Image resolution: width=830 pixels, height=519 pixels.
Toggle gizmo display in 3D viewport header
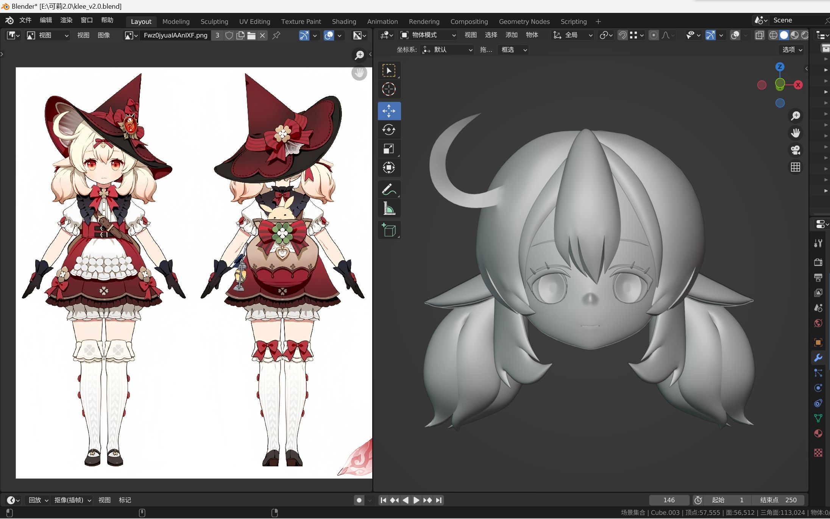[x=710, y=35]
